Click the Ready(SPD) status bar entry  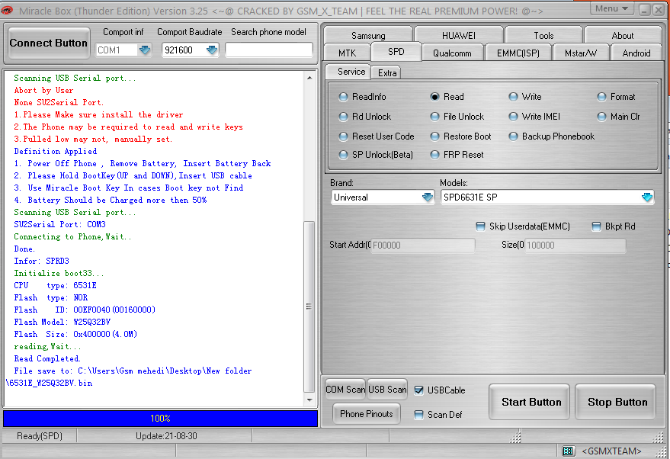point(40,436)
